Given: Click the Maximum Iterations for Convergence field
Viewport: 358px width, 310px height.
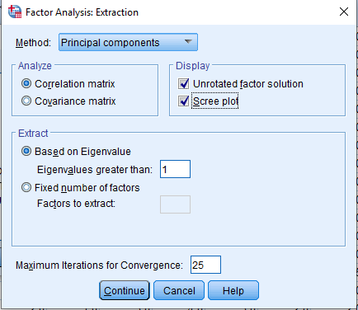Looking at the screenshot, I should pyautogui.click(x=205, y=265).
